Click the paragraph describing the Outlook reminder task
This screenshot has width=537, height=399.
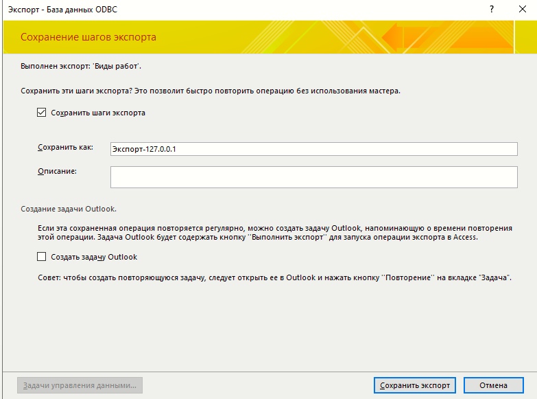(275, 233)
